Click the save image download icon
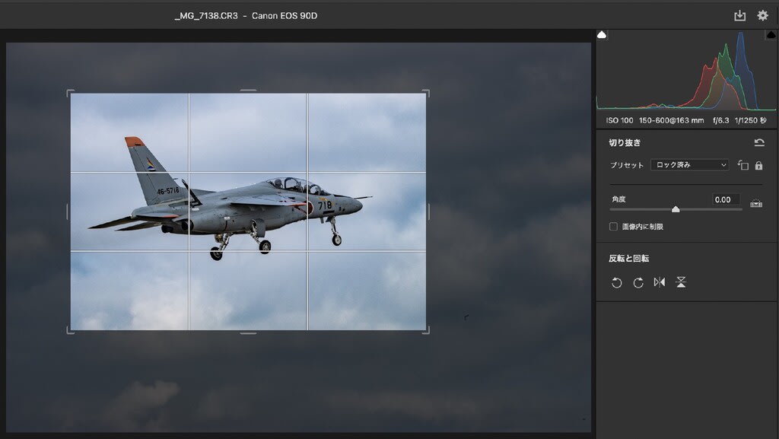The image size is (779, 439). [x=739, y=15]
